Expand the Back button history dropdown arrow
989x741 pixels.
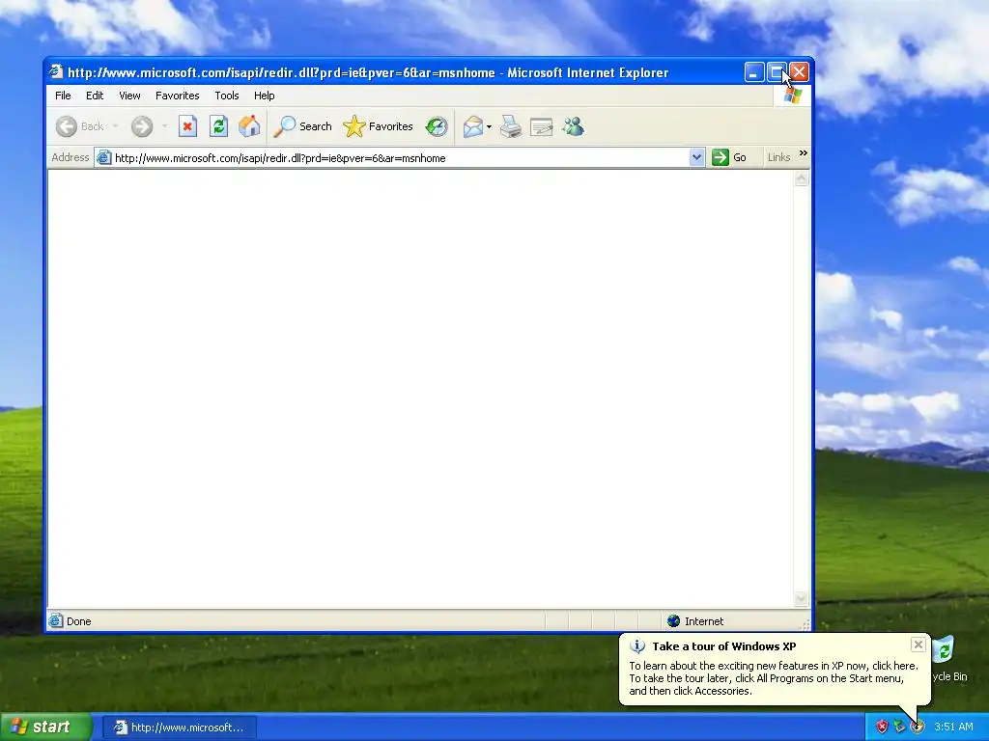(116, 126)
